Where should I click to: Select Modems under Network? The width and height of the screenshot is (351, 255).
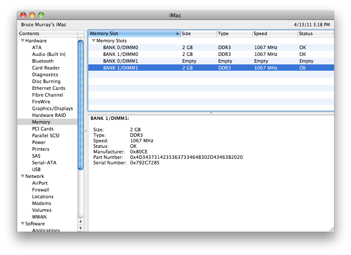pos(41,203)
